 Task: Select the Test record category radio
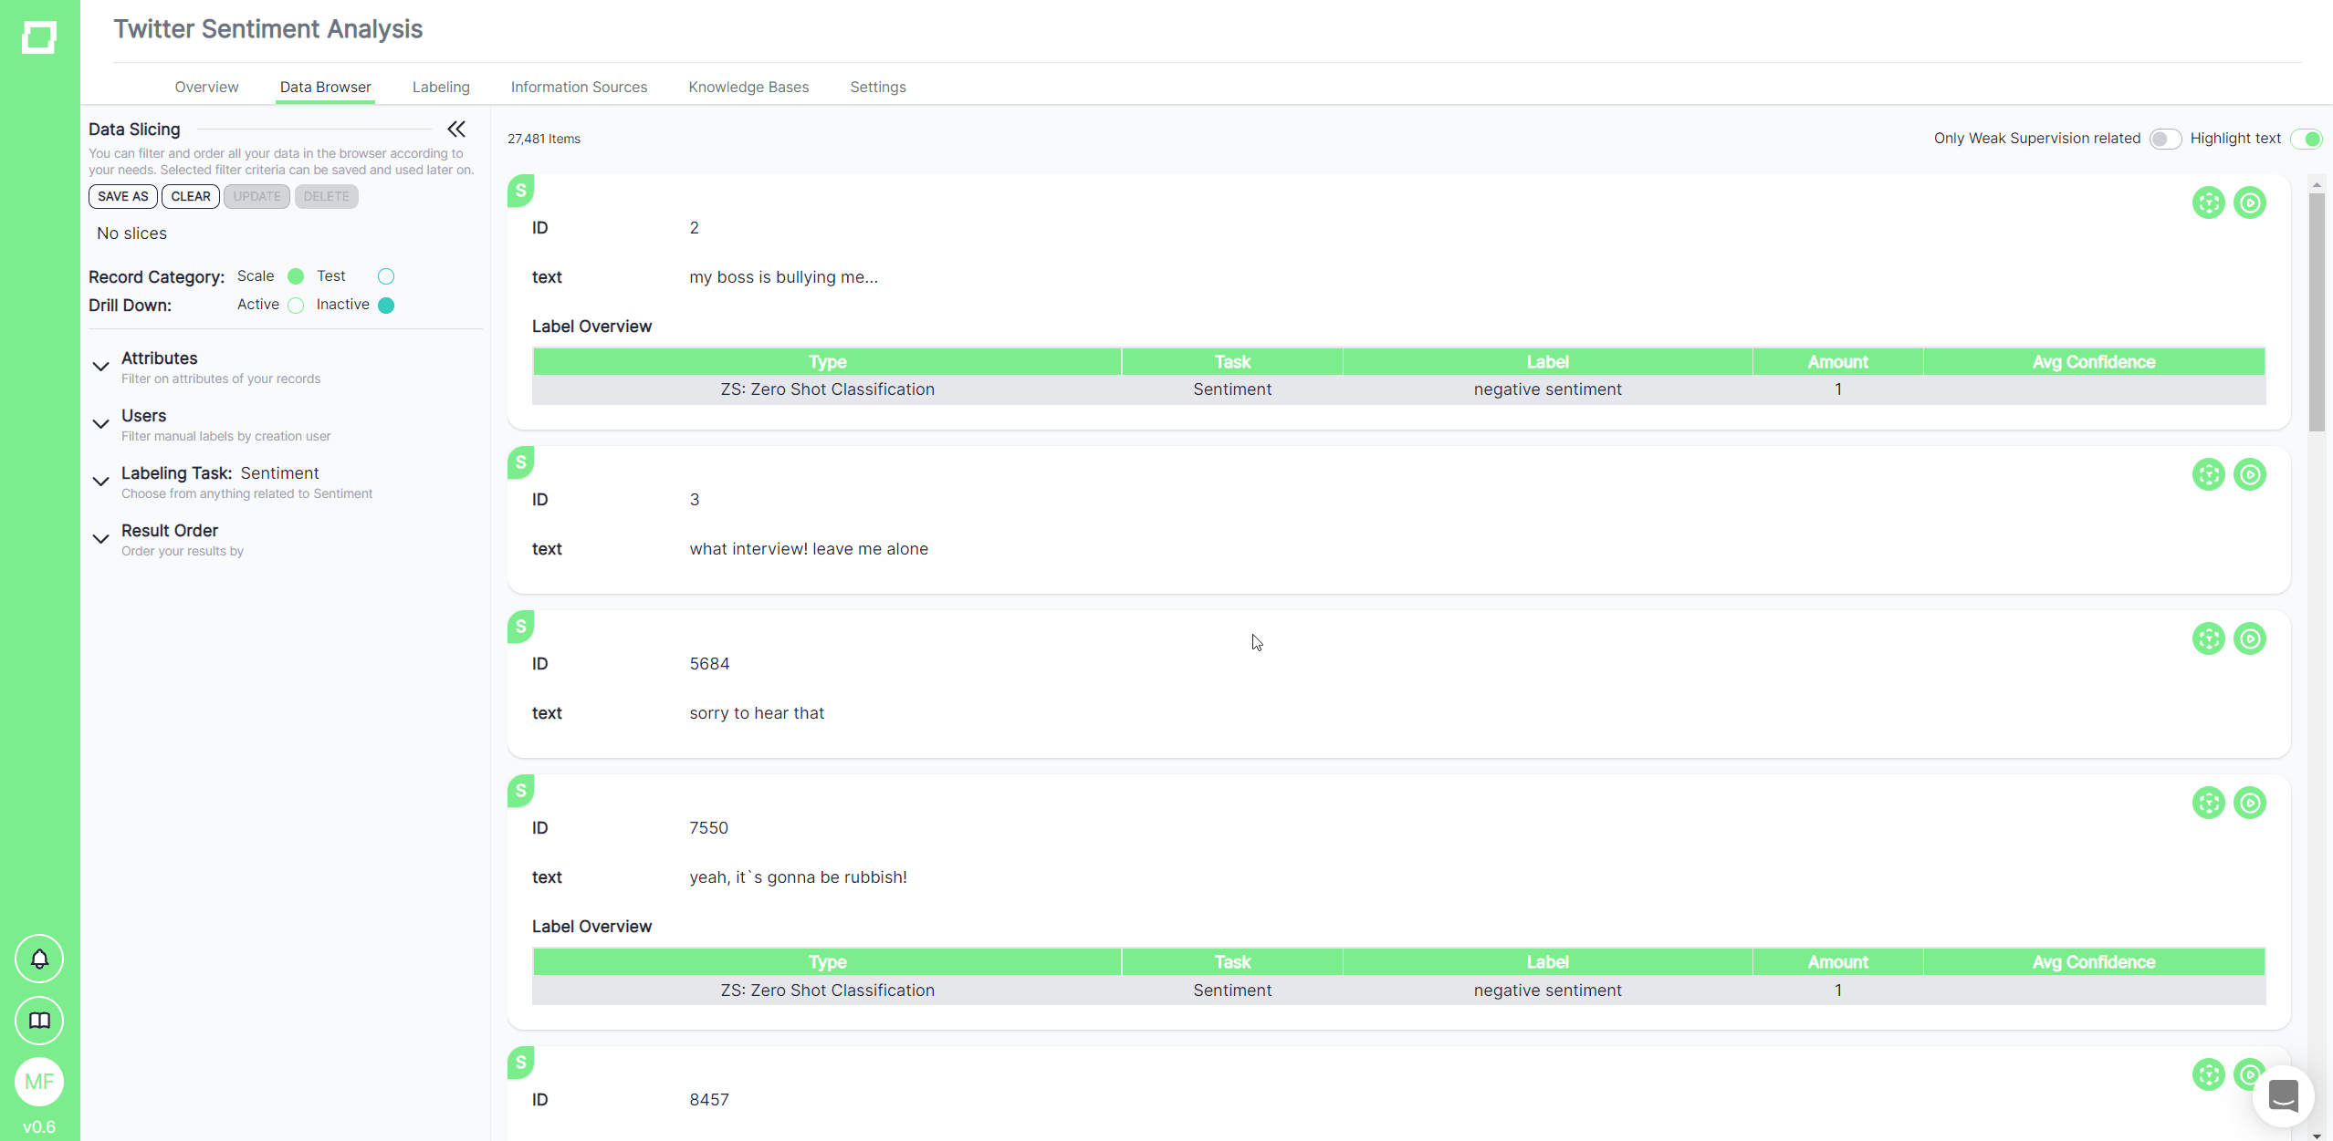coord(386,276)
